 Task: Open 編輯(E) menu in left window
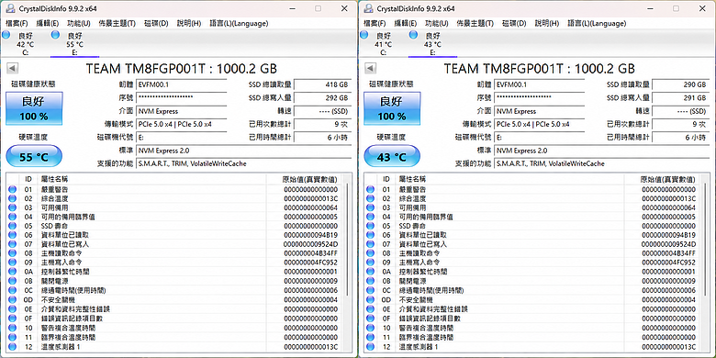click(x=48, y=23)
